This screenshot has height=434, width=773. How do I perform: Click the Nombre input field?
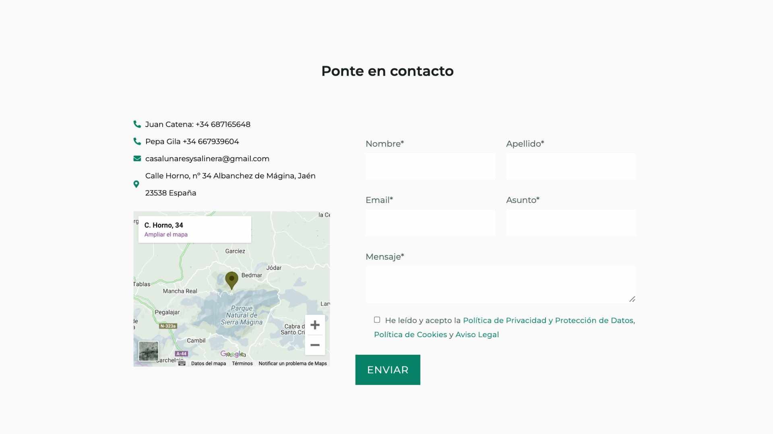tap(430, 166)
